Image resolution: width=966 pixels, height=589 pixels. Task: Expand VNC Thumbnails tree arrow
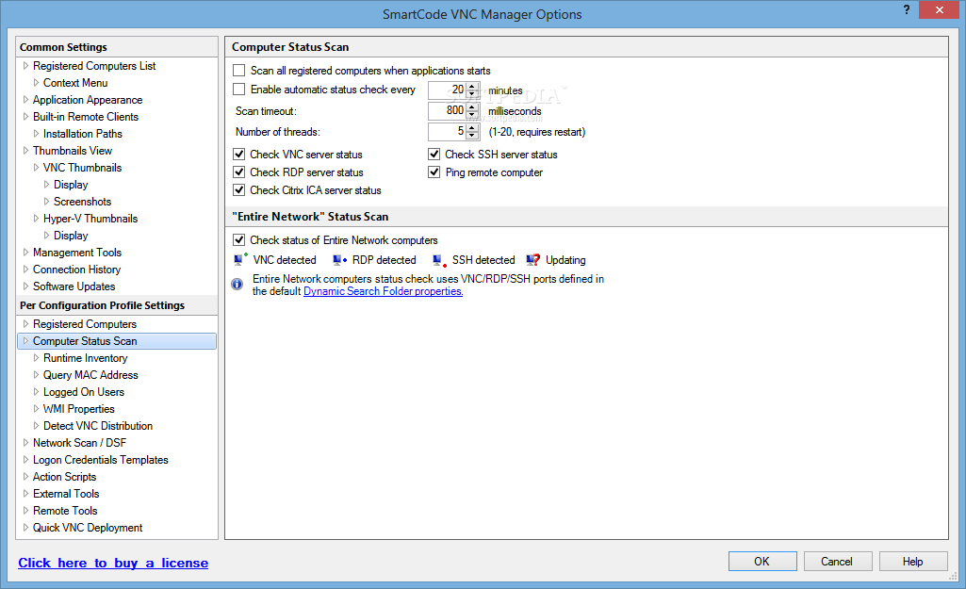37,167
